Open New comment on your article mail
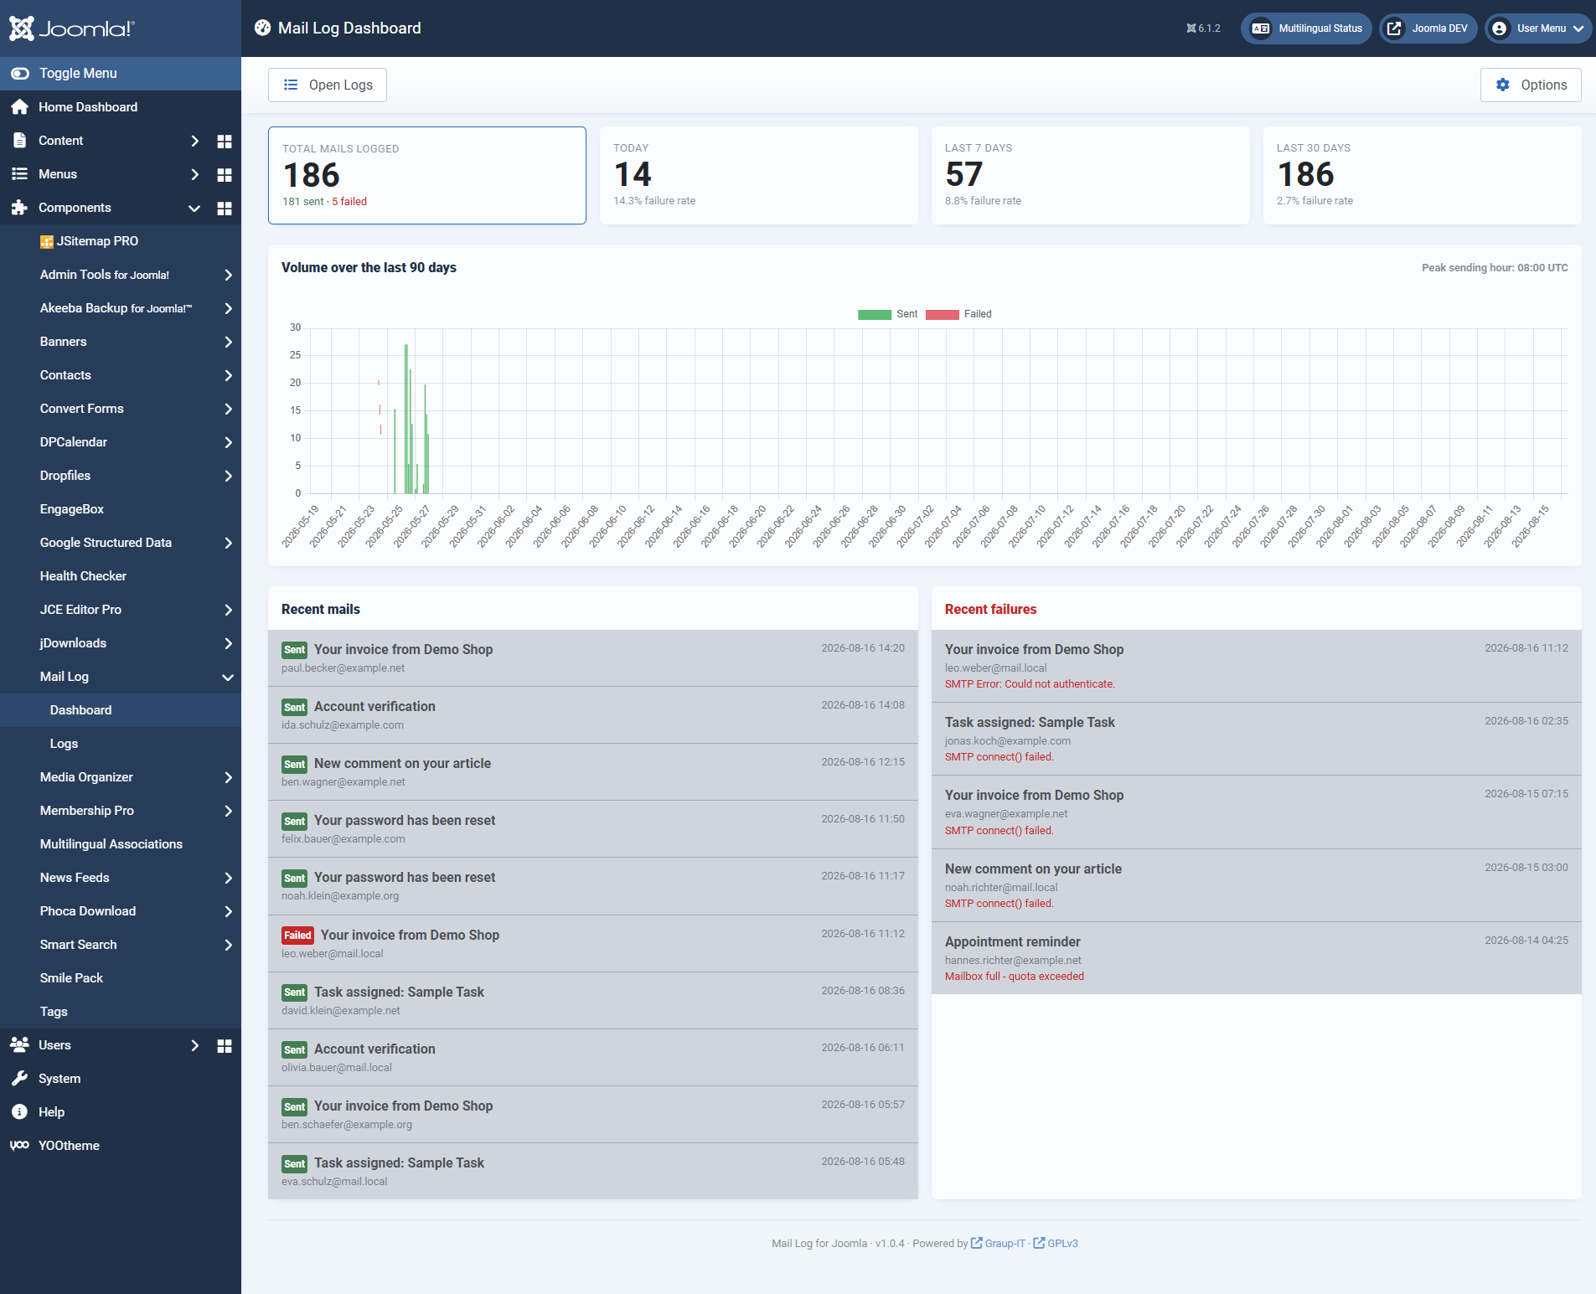The width and height of the screenshot is (1596, 1294). coord(593,772)
